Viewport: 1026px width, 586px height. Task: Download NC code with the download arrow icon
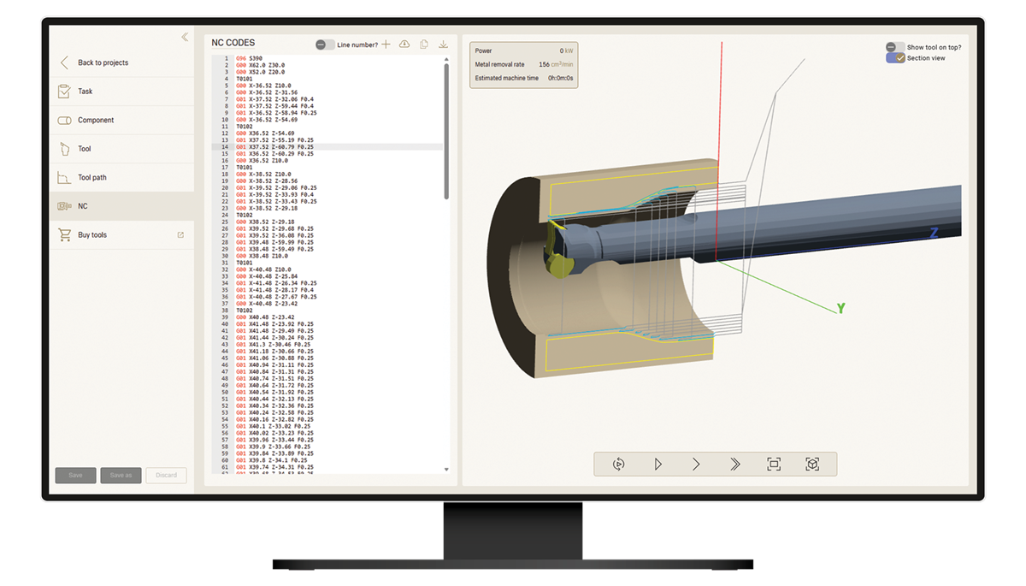[x=443, y=44]
